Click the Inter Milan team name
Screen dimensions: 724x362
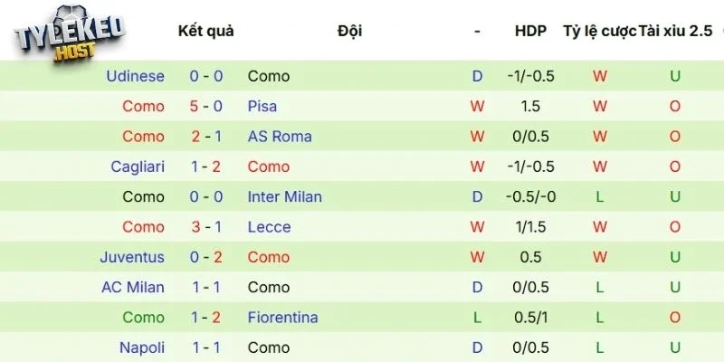pyautogui.click(x=284, y=196)
